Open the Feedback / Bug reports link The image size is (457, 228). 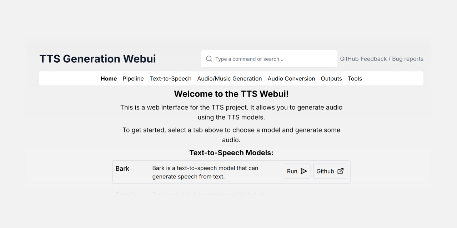coord(392,59)
